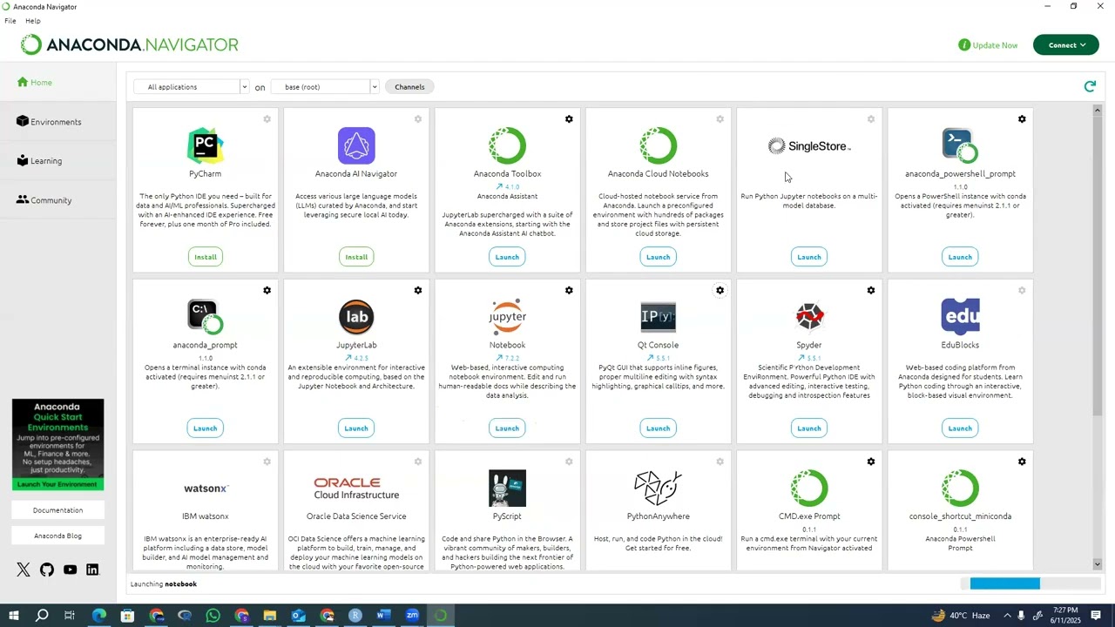Image resolution: width=1115 pixels, height=627 pixels.
Task: Click the Oracle Cloud Infrastructure logo
Action: click(356, 489)
